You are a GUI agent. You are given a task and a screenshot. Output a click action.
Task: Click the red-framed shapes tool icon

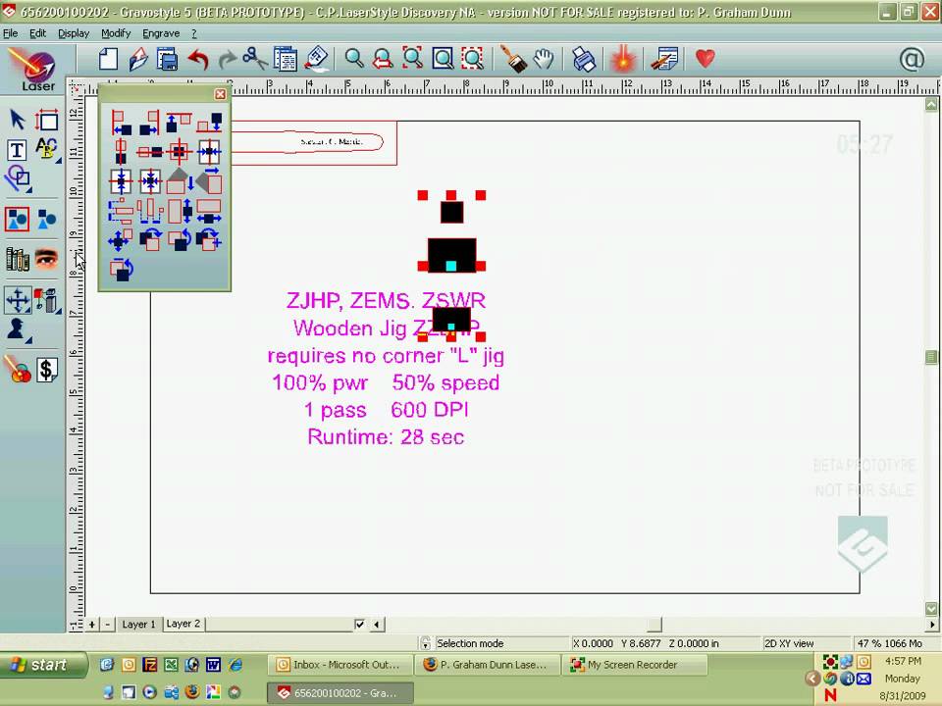coord(18,219)
